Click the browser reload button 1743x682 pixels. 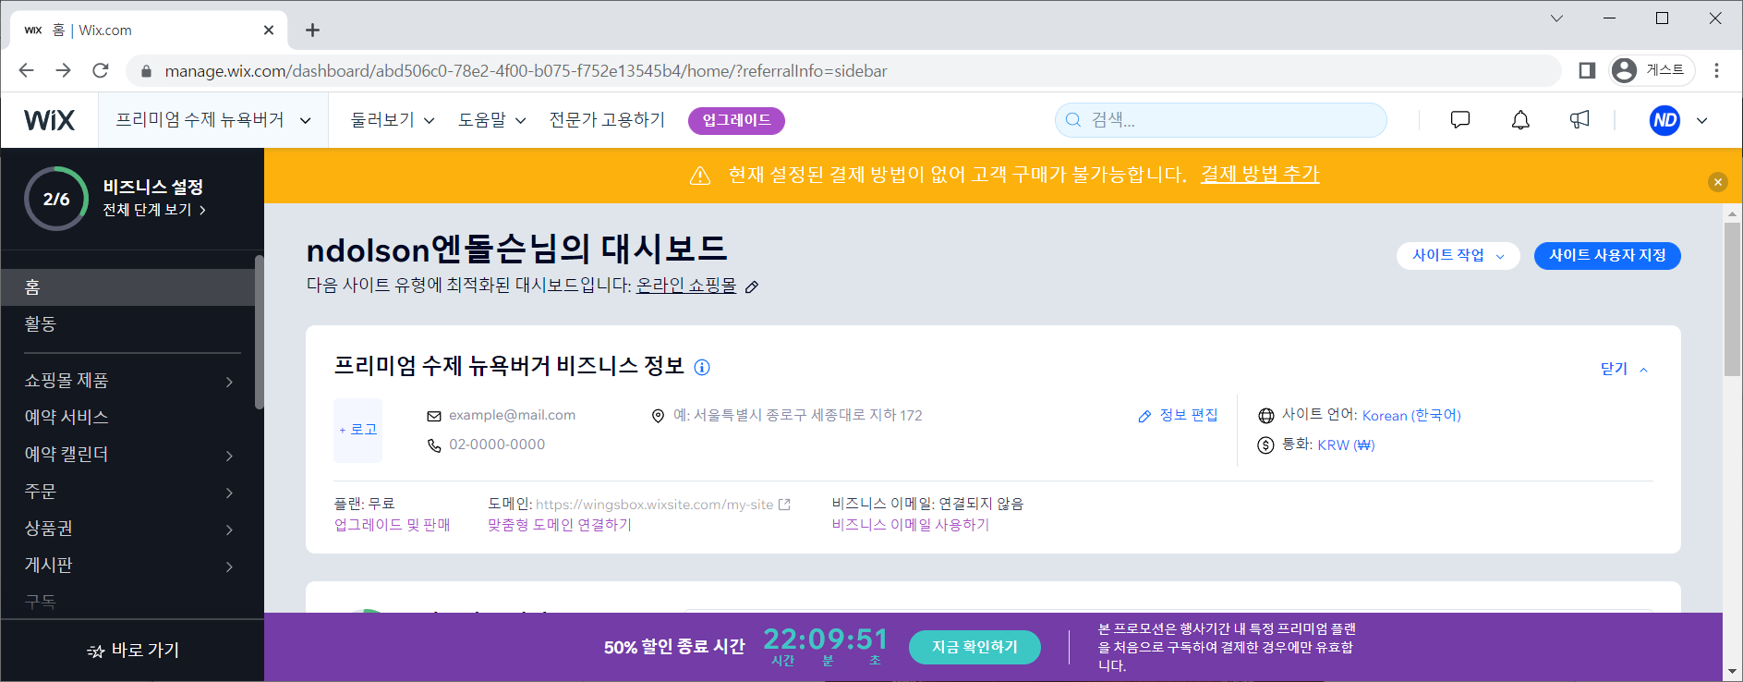(x=101, y=70)
